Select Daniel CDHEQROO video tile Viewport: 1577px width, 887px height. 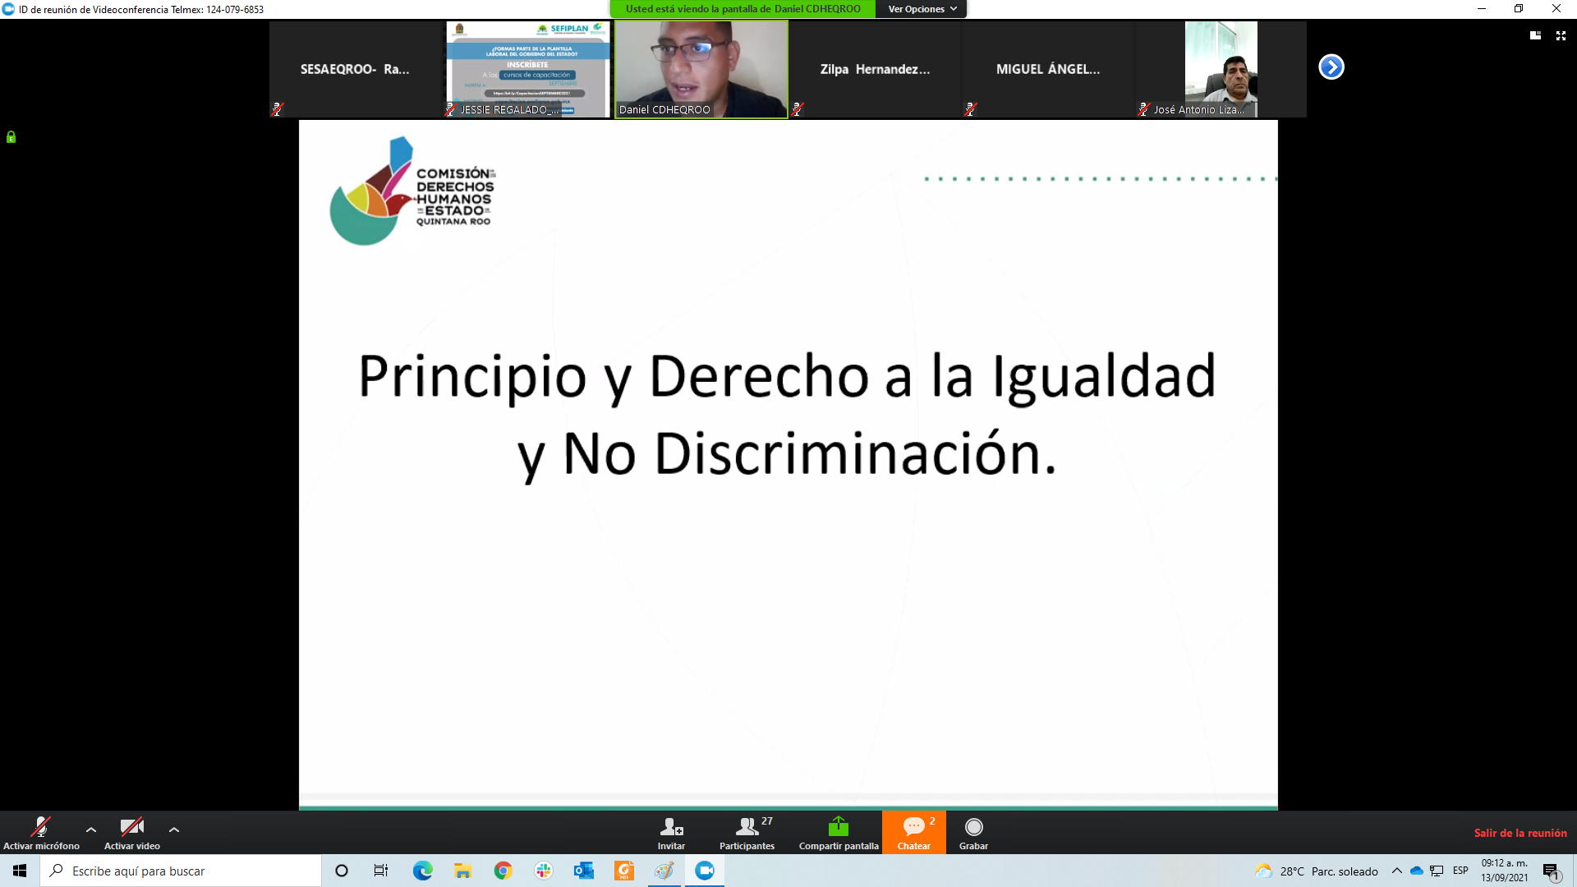701,70
